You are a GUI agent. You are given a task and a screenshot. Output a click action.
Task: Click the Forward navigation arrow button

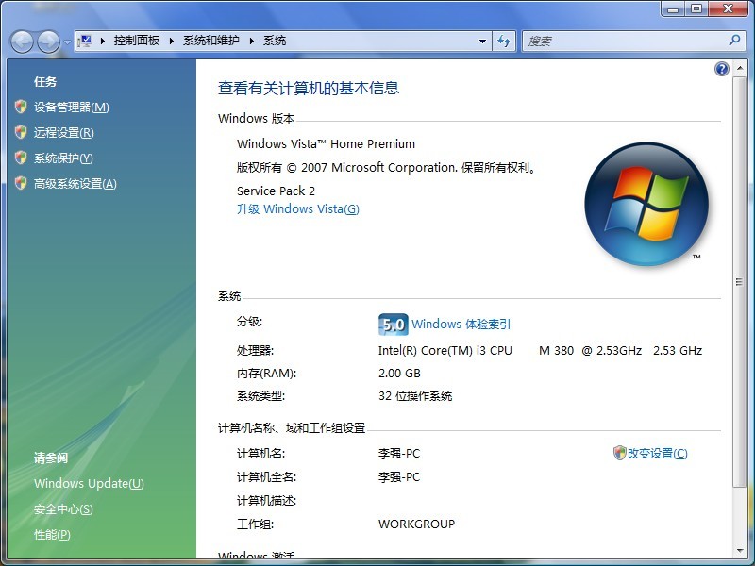[x=49, y=42]
